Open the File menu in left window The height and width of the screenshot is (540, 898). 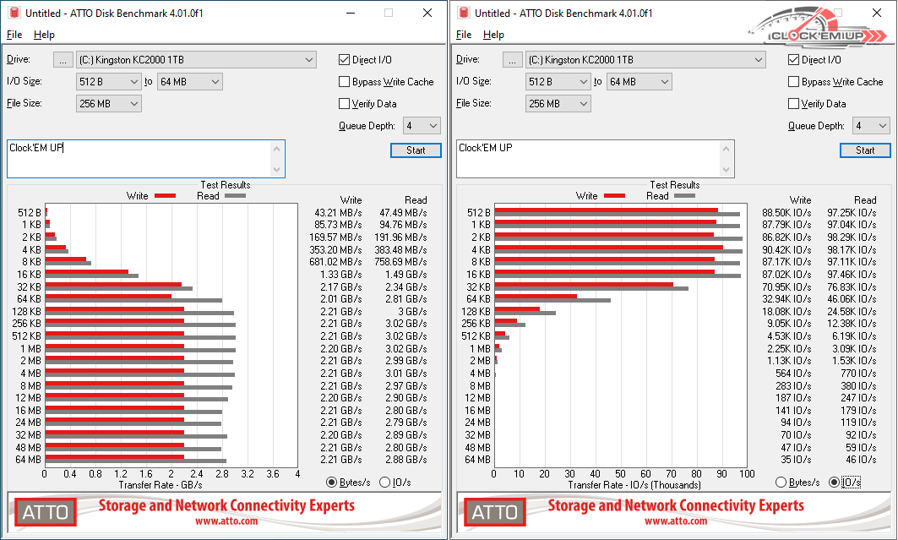point(14,35)
